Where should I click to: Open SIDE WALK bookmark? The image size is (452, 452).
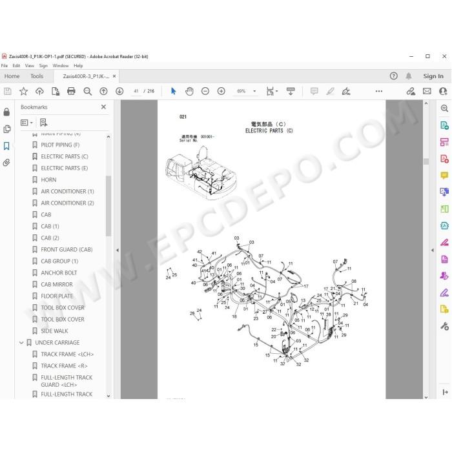54,331
